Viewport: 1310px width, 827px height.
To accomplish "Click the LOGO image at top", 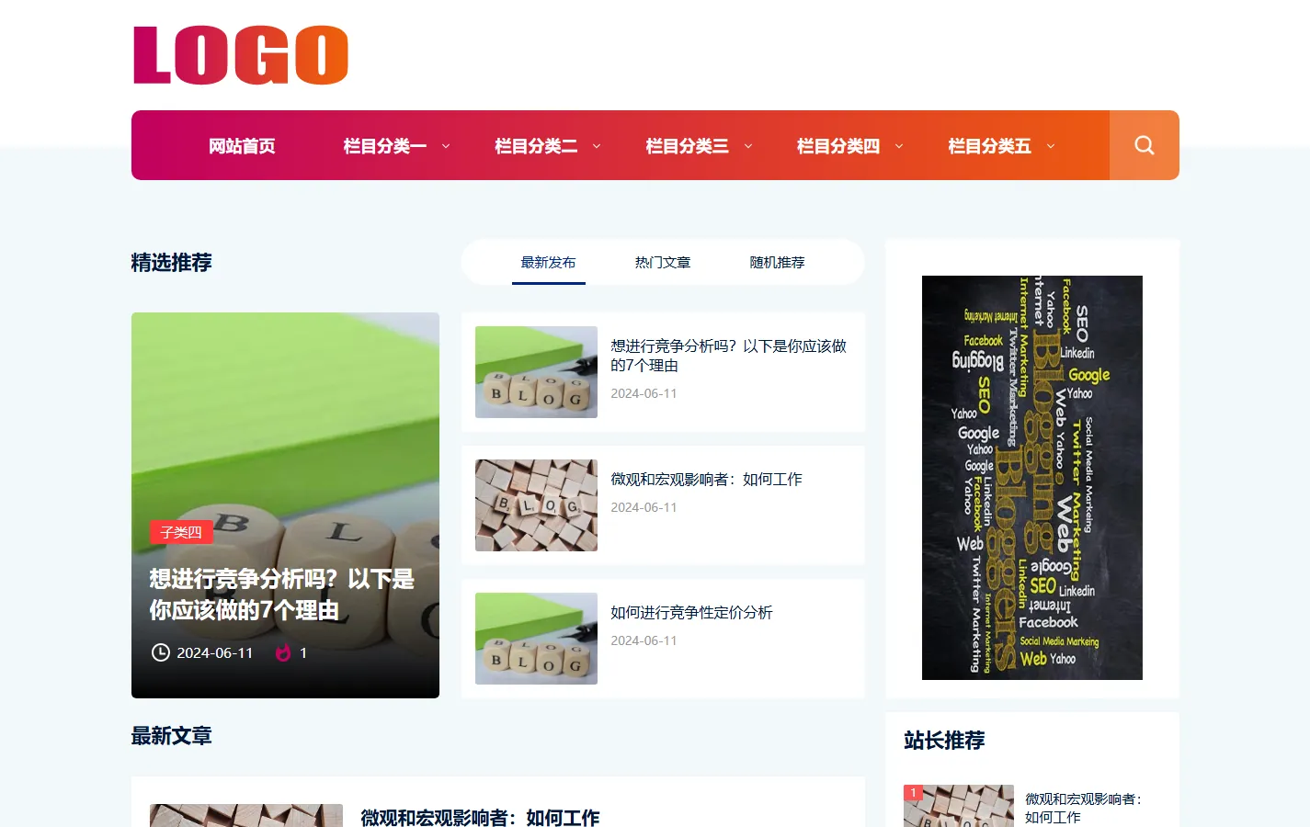I will pos(241,55).
